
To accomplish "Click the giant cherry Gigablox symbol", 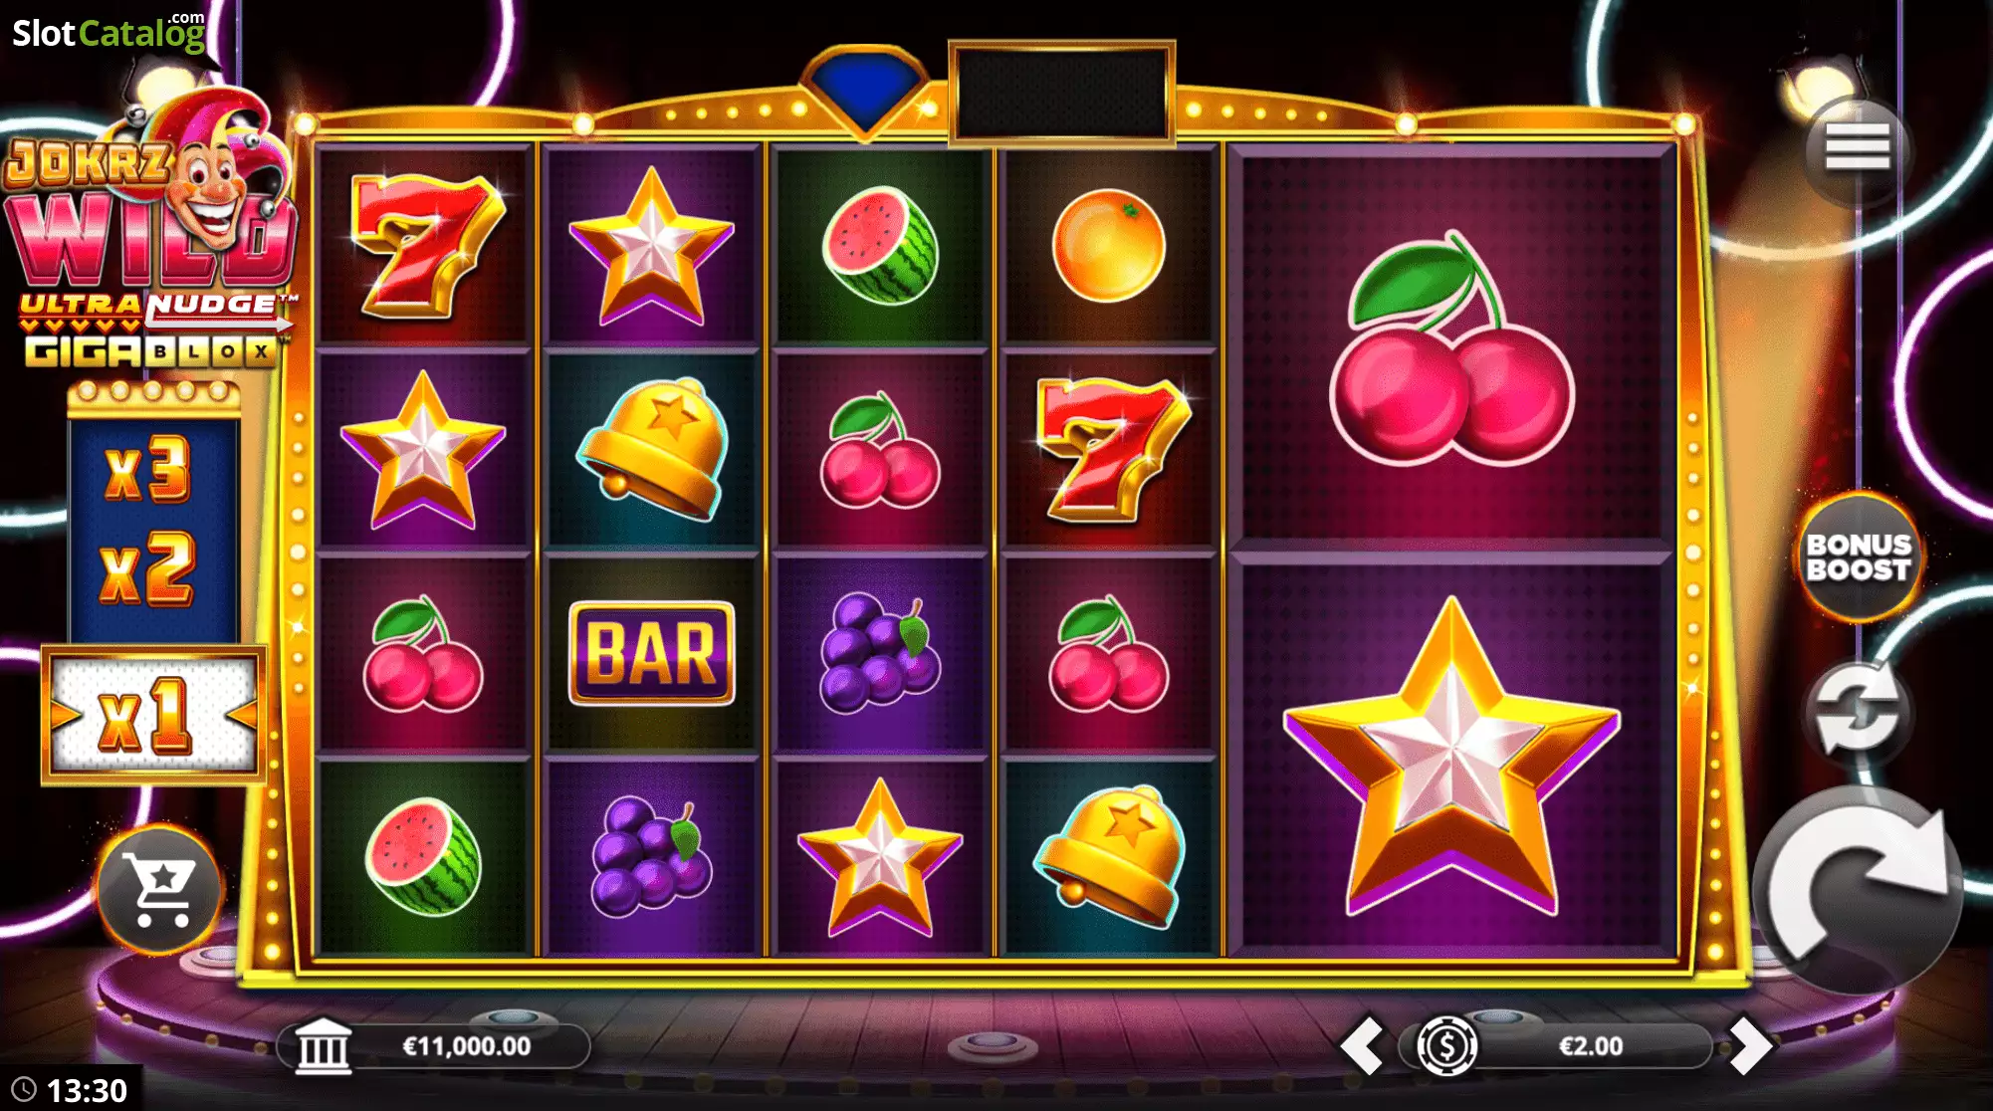I will 1451,348.
